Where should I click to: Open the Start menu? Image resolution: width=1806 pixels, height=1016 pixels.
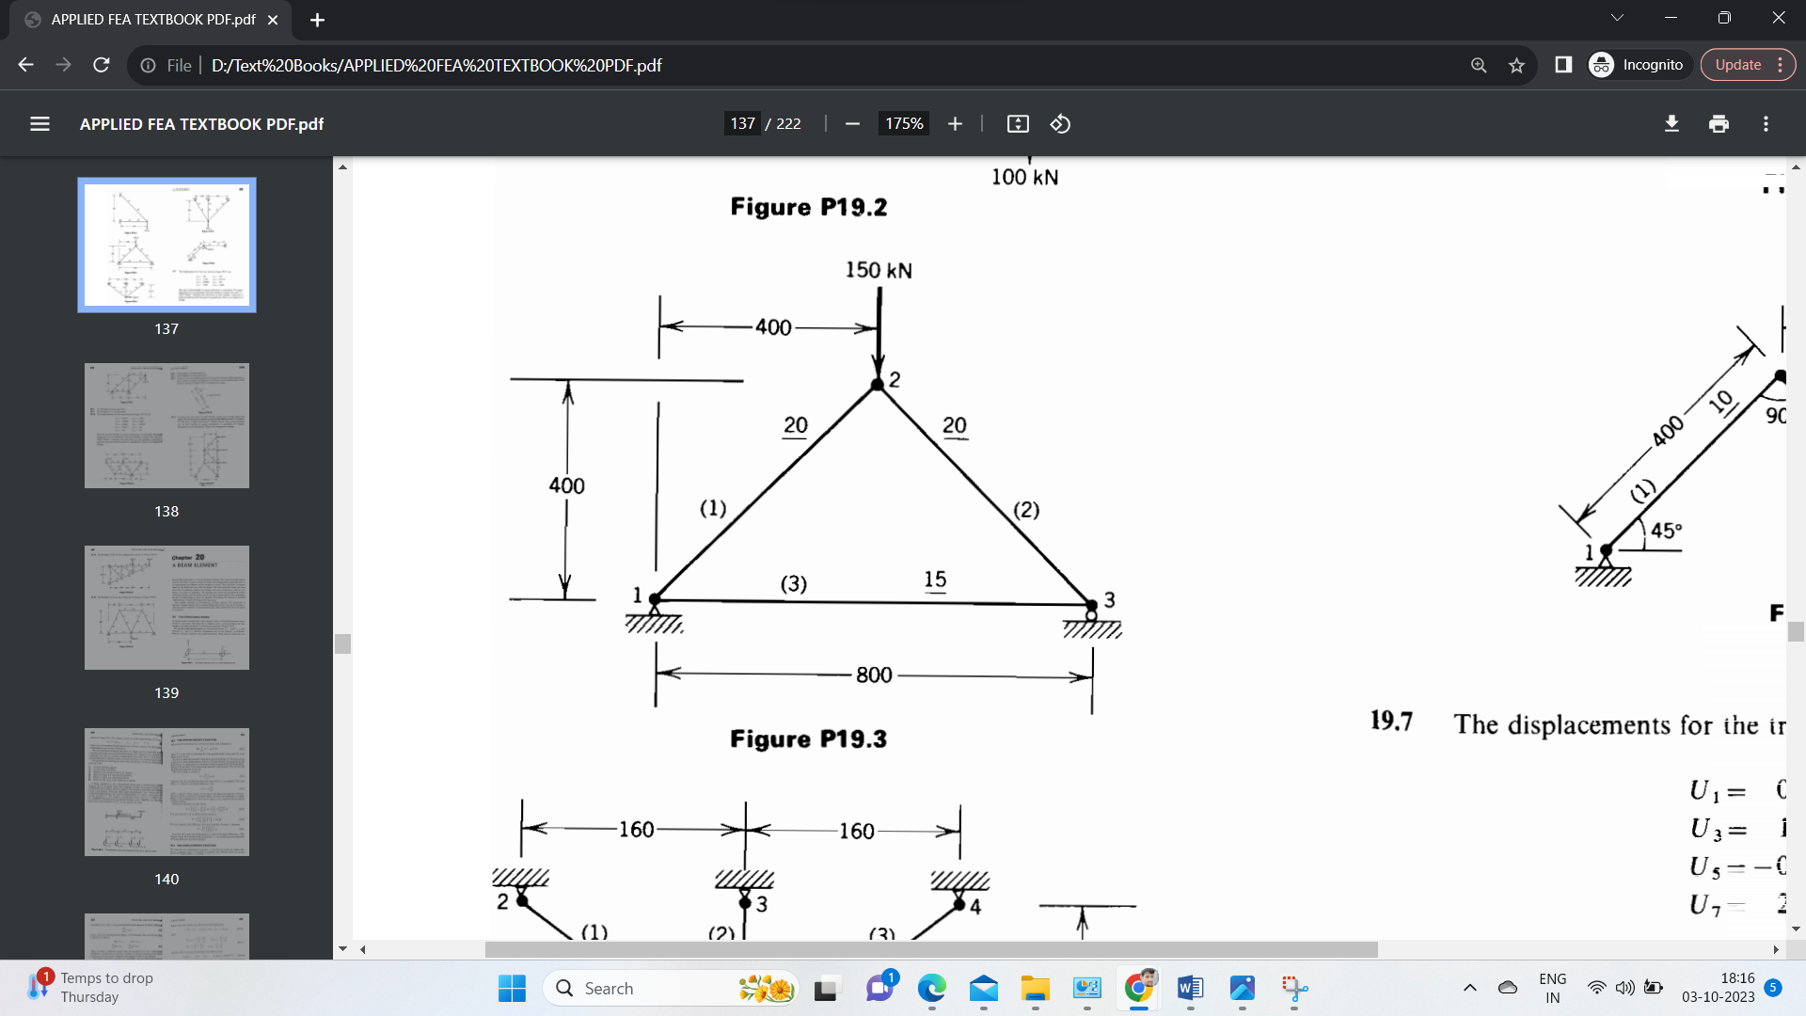coord(511,989)
